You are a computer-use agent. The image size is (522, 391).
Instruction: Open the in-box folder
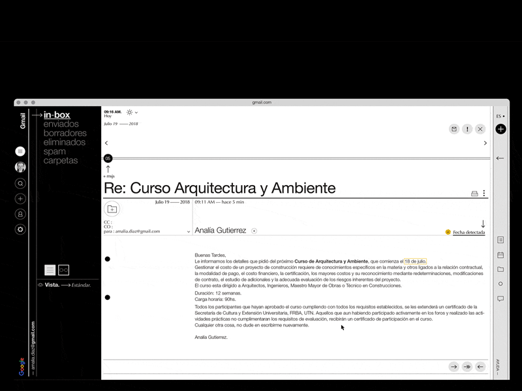57,115
